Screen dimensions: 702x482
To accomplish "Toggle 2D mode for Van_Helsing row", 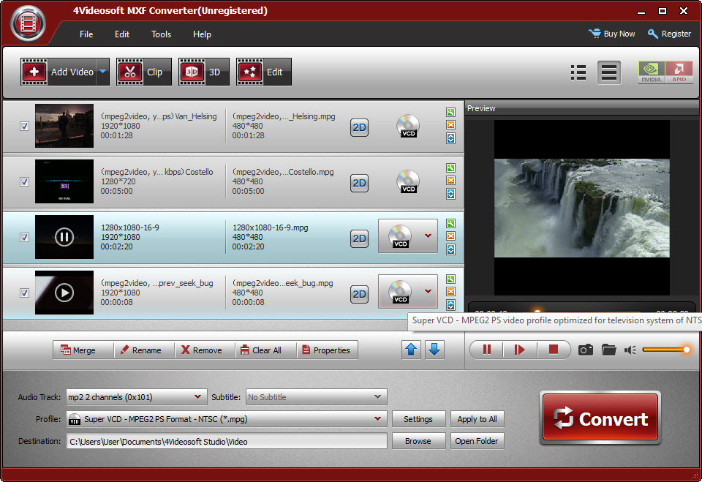I will (359, 127).
